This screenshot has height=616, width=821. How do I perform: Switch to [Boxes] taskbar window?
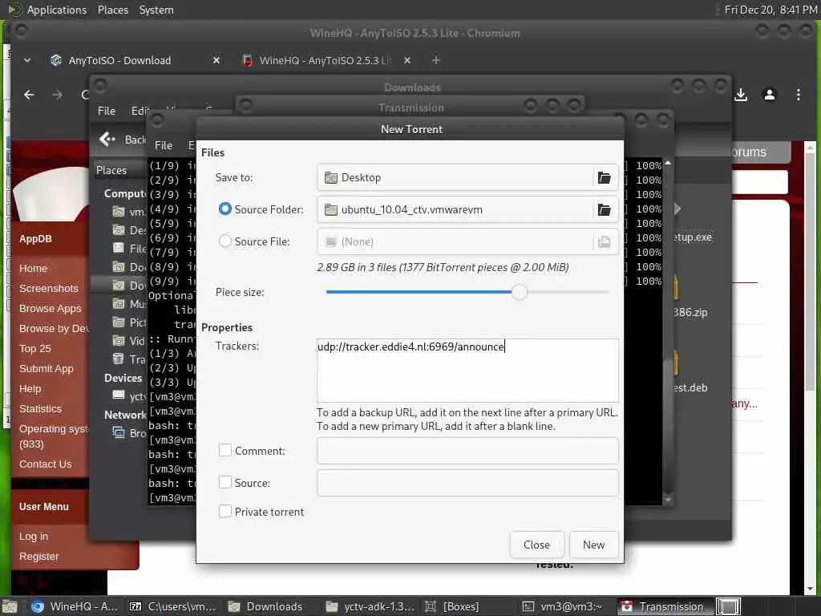click(x=452, y=606)
